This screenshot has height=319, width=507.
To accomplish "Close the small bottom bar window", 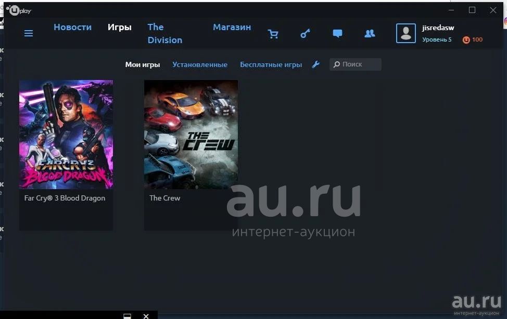I will (x=146, y=316).
